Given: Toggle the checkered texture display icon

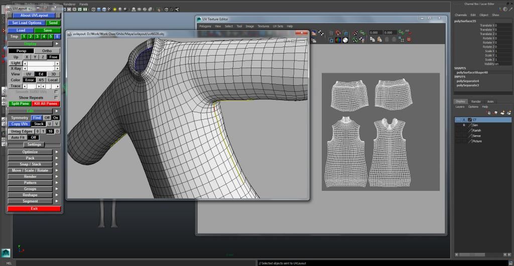Looking at the screenshot, I should (x=321, y=33).
